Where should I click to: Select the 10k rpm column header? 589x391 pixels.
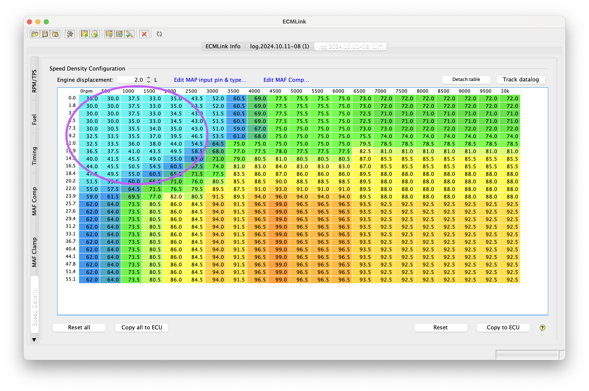510,91
